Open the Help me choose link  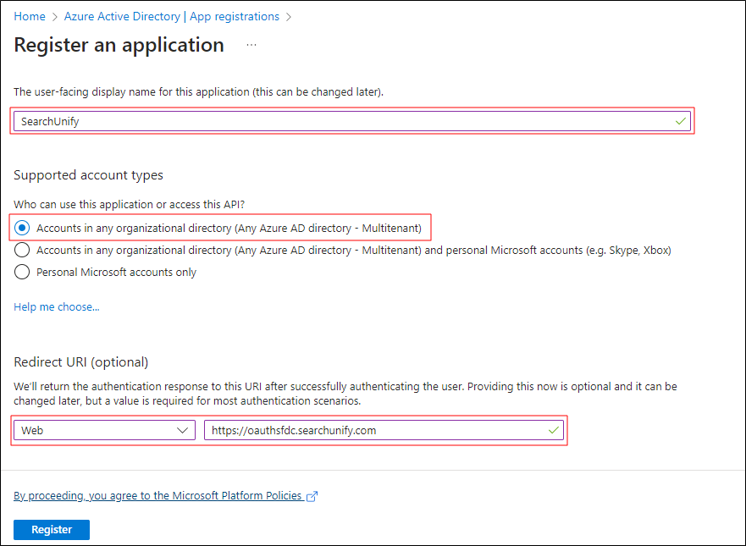[x=57, y=306]
